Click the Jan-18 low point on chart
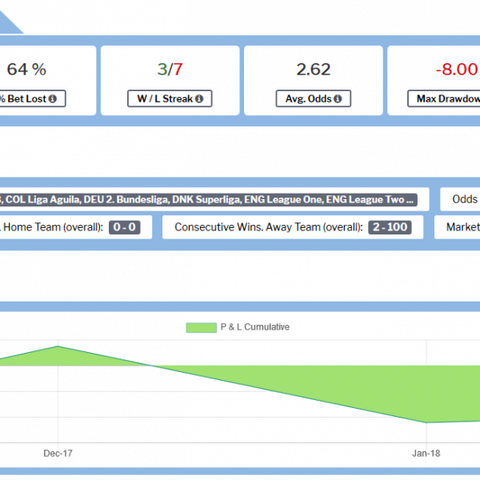This screenshot has width=480, height=480. tap(426, 422)
